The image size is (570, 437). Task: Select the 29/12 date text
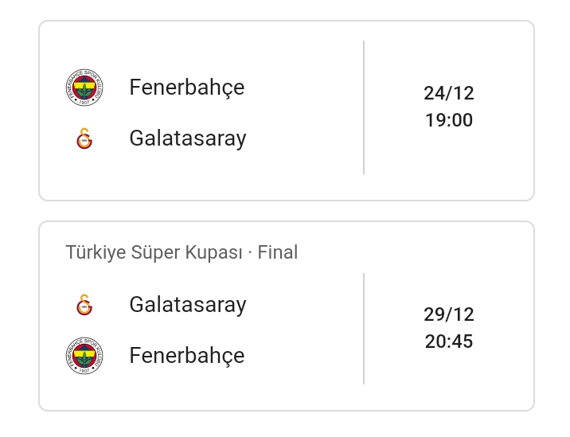(x=449, y=314)
